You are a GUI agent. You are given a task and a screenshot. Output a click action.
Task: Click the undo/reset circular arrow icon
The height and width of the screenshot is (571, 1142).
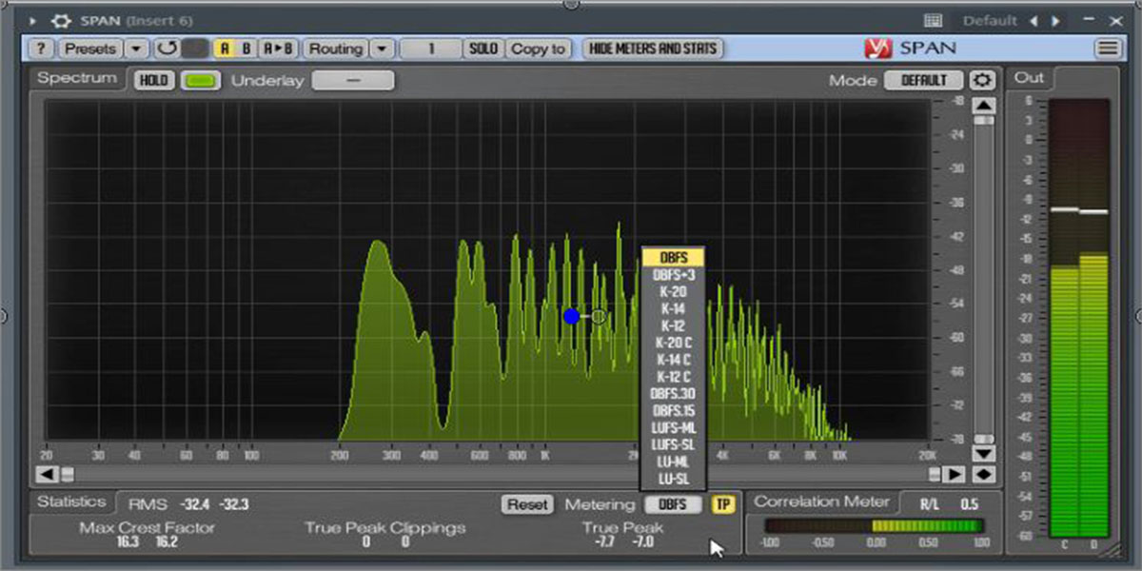(x=167, y=49)
